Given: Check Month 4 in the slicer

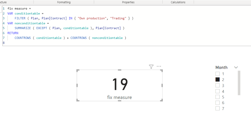Looking at the screenshot, I should click(217, 91).
